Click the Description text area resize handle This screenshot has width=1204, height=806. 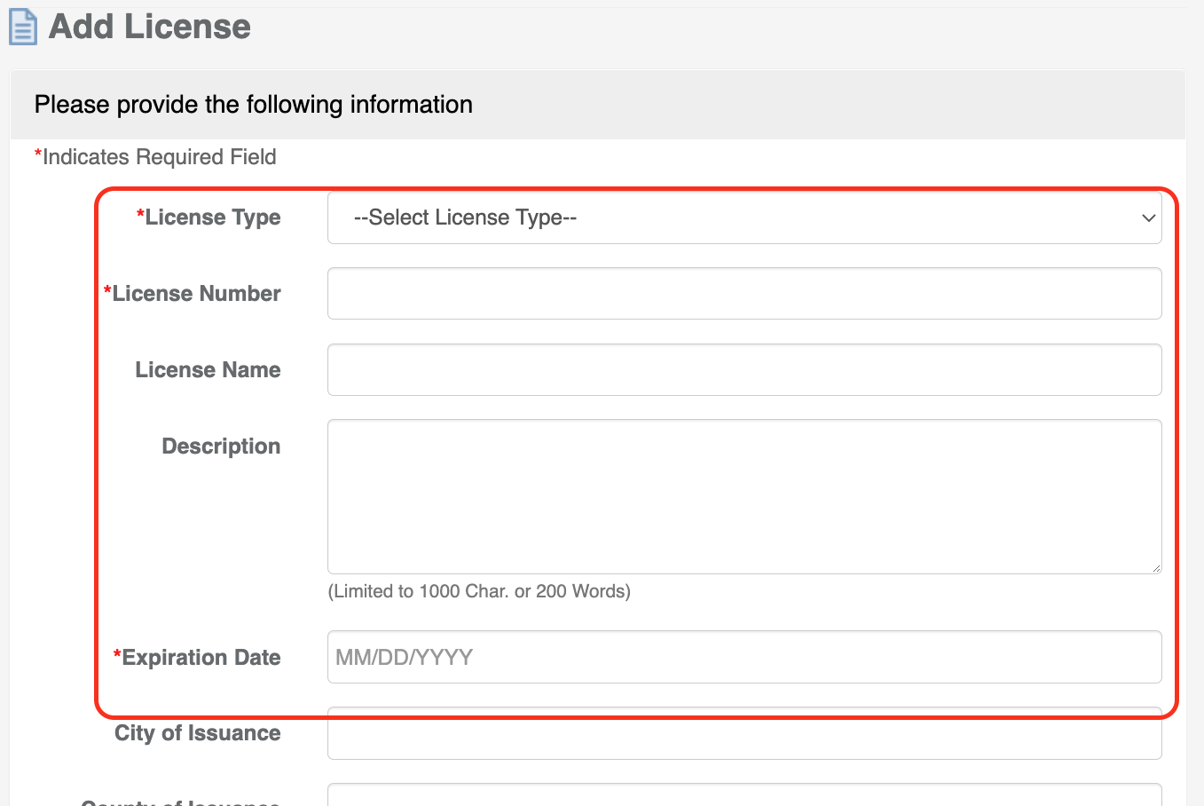coord(1155,567)
